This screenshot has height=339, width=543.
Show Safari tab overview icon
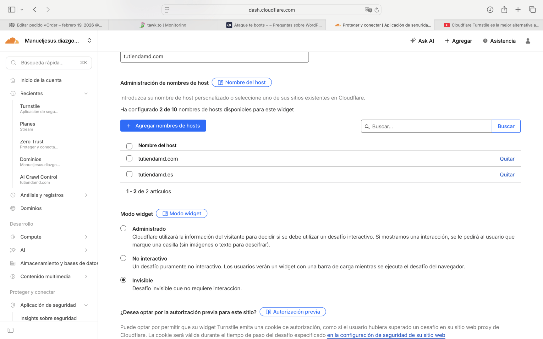click(x=532, y=10)
